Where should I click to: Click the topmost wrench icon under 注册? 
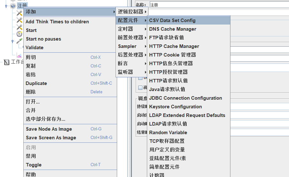click(20, 13)
